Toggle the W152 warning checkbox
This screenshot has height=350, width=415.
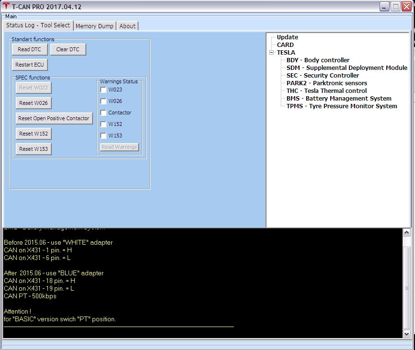click(103, 124)
